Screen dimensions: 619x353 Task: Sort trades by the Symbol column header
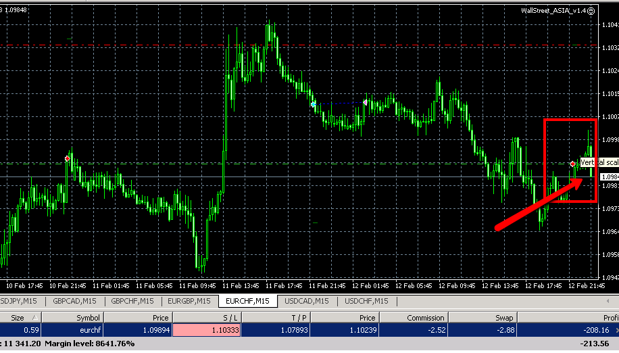[x=72, y=317]
